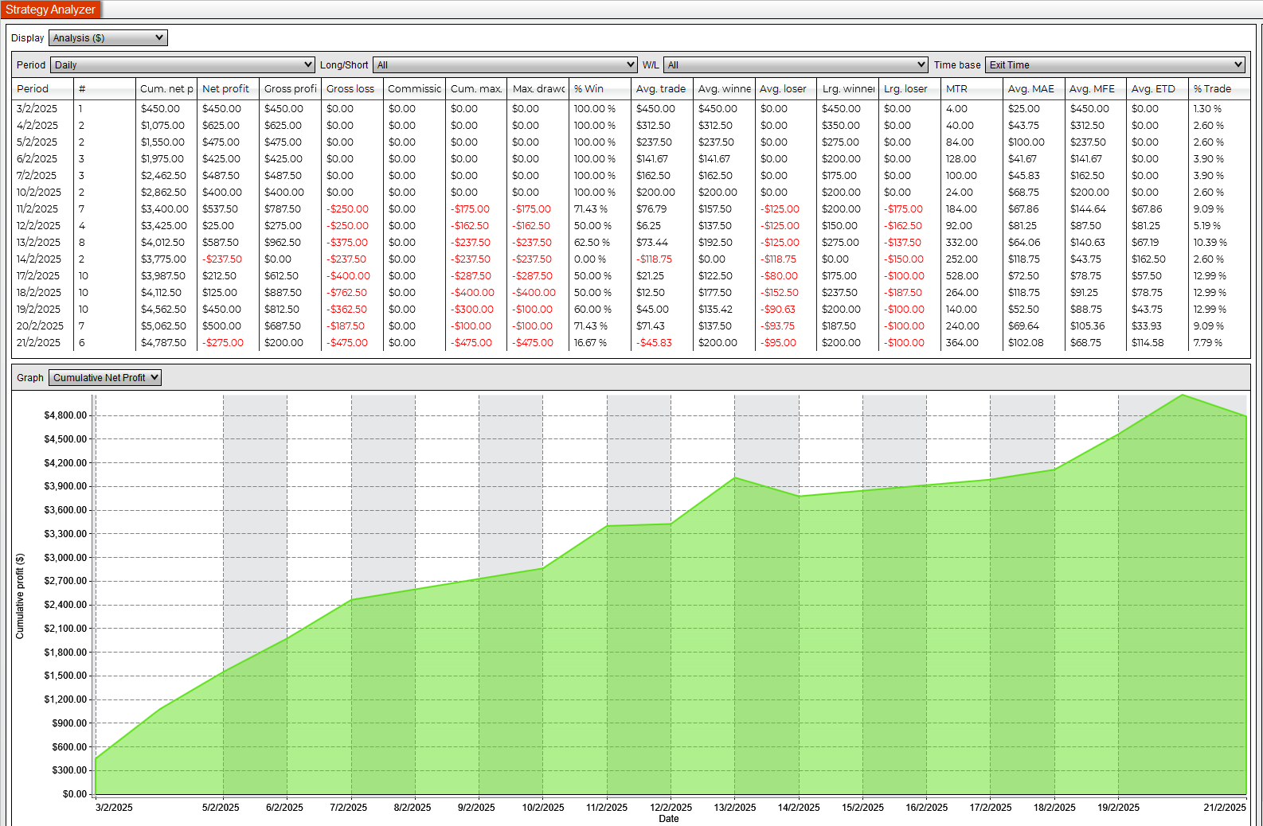Open the Display Analysis ($) dropdown
1263x826 pixels.
tap(108, 38)
